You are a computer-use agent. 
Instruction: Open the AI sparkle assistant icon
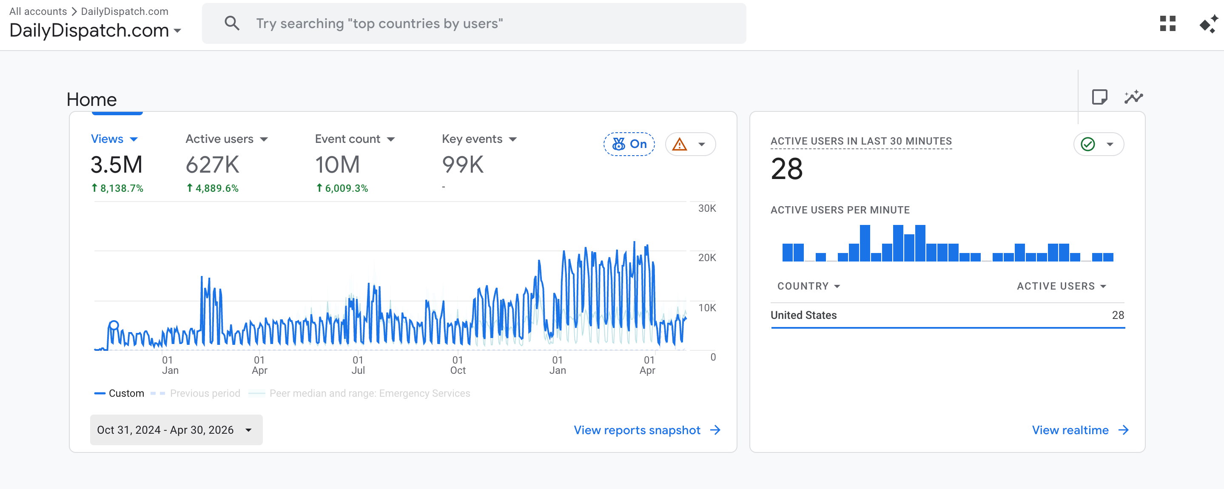tap(1208, 24)
